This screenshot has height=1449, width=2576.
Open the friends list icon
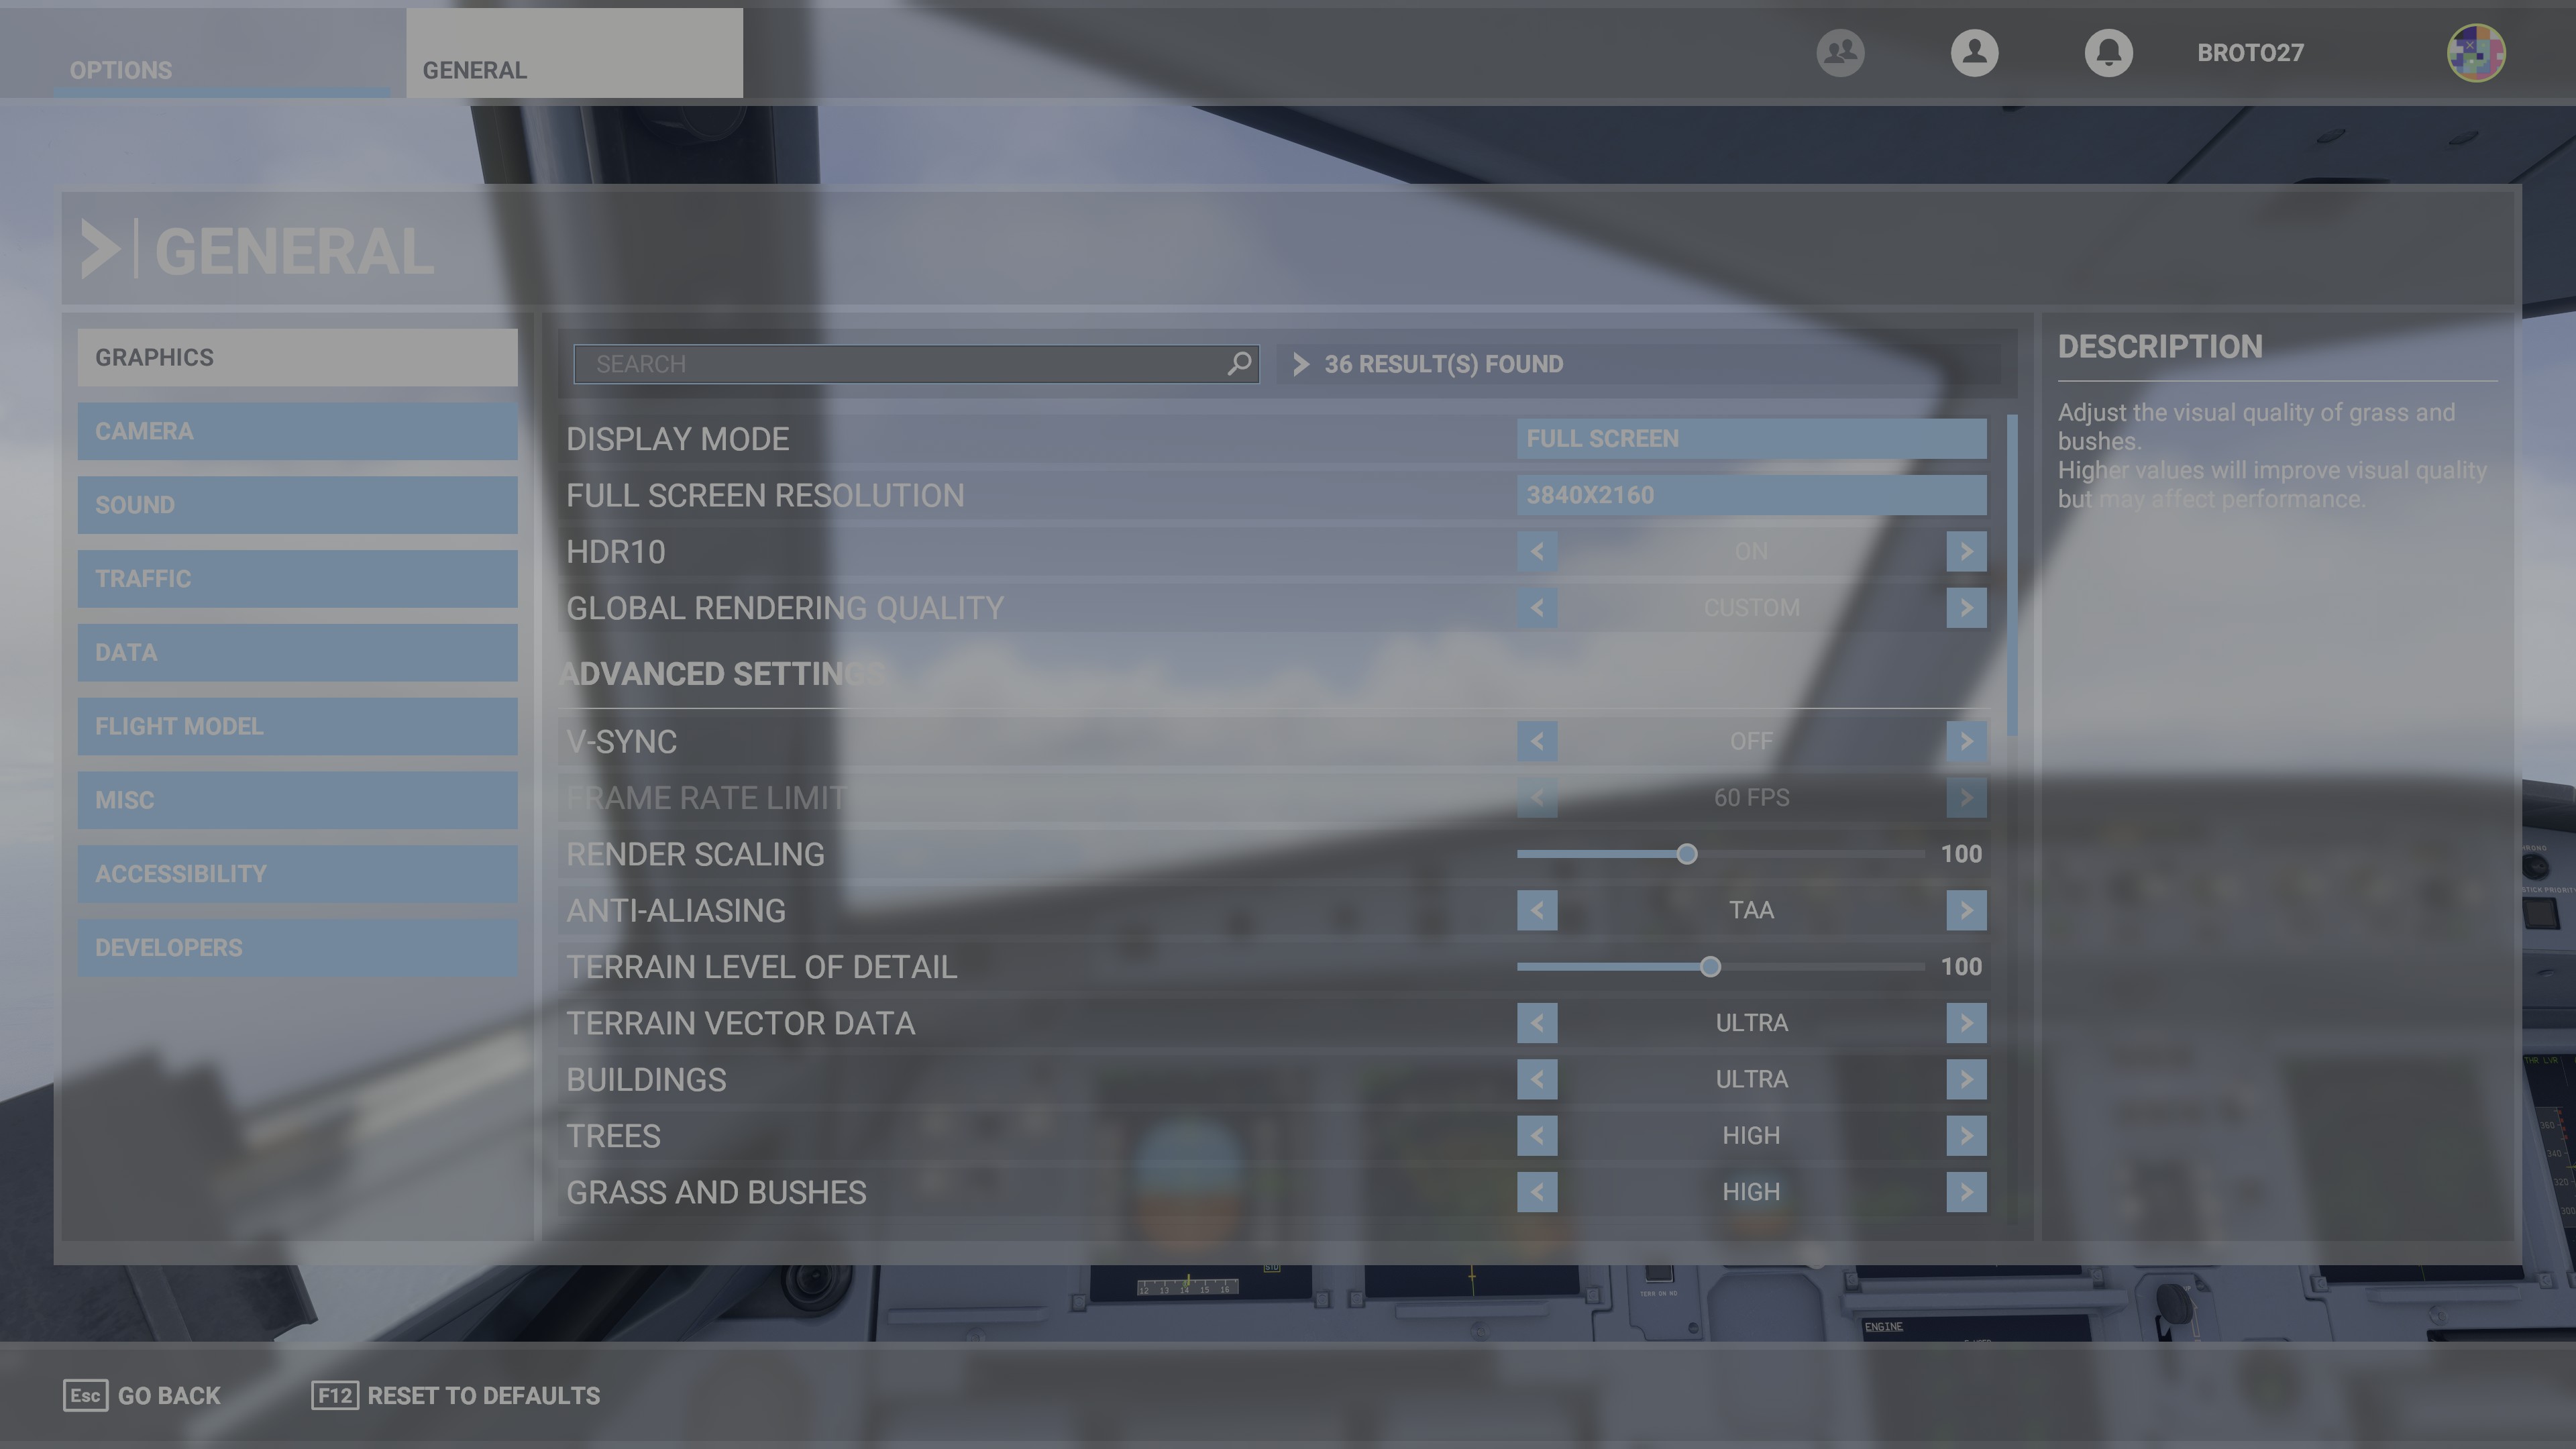click(x=1841, y=53)
